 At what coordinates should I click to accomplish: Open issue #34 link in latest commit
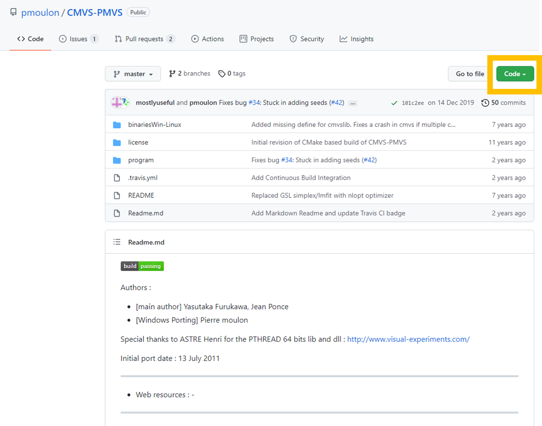[254, 103]
